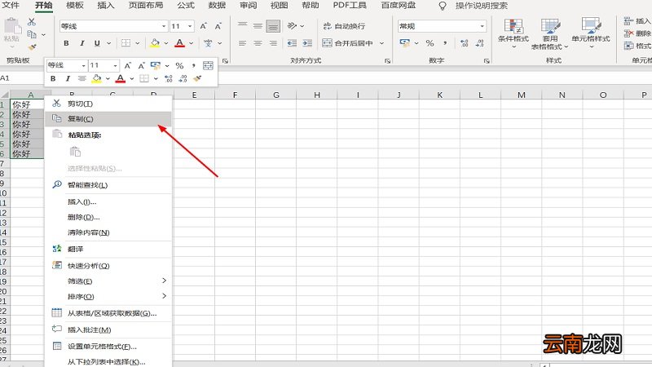Toggle middle vertical alignment in ribbon
Viewport: 652px width, 367px height.
click(x=258, y=26)
